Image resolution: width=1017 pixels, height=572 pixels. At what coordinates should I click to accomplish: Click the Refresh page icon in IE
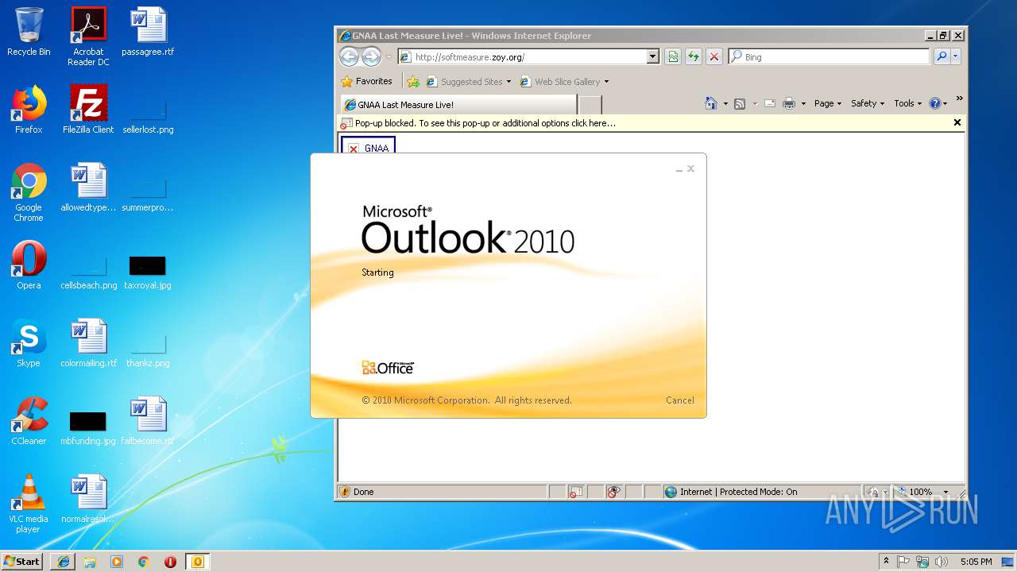[x=694, y=56]
